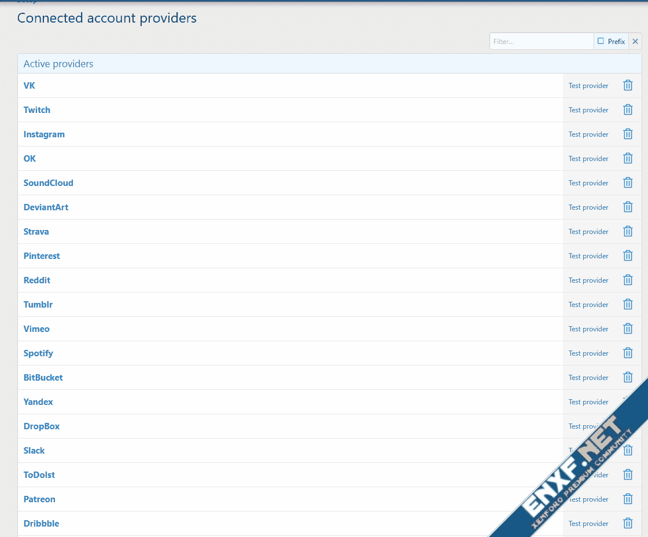Click Test provider for Vimeo

tap(588, 329)
